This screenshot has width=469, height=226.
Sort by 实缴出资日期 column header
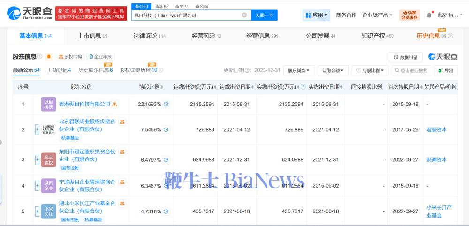pyautogui.click(x=326, y=87)
